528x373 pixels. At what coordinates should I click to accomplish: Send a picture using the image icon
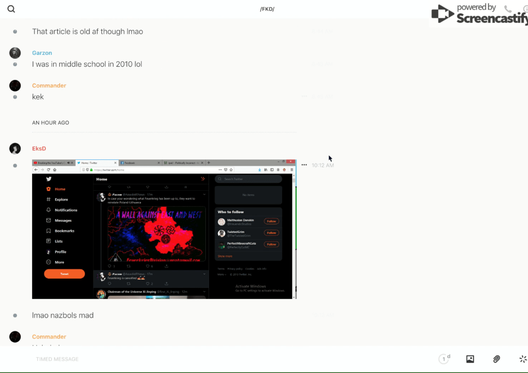coord(470,359)
